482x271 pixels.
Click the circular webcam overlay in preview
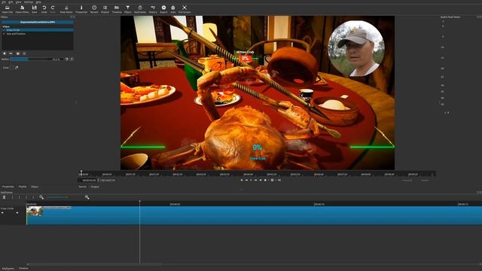[356, 48]
